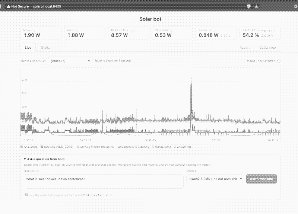The image size is (298, 214).
Task: Click the total used legend swatch
Action: click(22, 147)
